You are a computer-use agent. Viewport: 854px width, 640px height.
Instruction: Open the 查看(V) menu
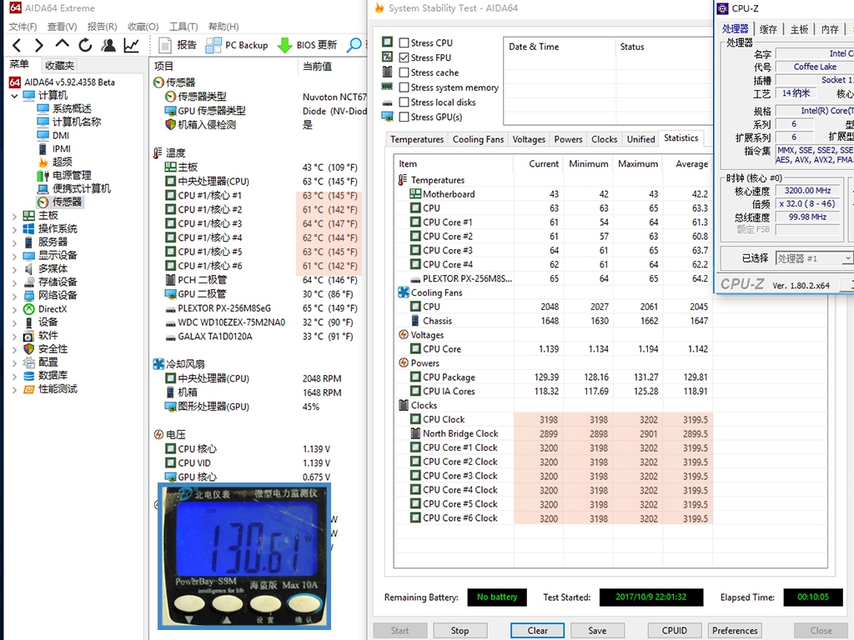(x=62, y=27)
